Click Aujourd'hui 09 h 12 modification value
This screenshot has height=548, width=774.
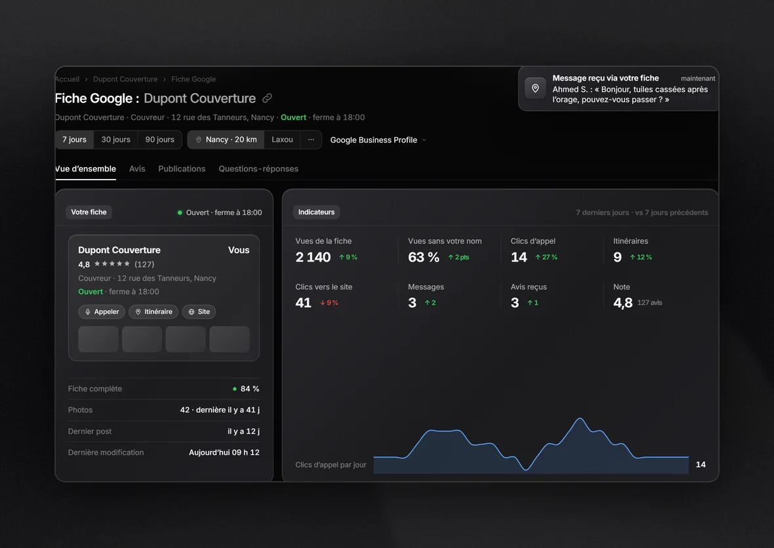(224, 452)
